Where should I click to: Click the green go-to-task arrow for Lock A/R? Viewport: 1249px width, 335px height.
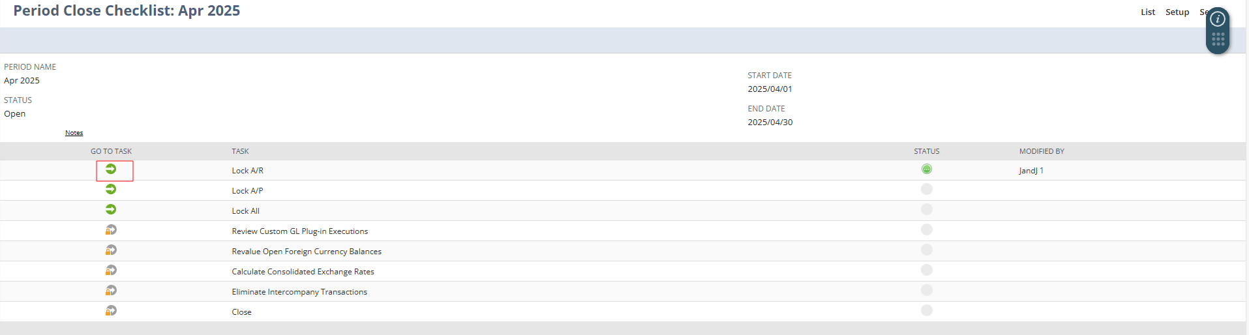(x=111, y=169)
